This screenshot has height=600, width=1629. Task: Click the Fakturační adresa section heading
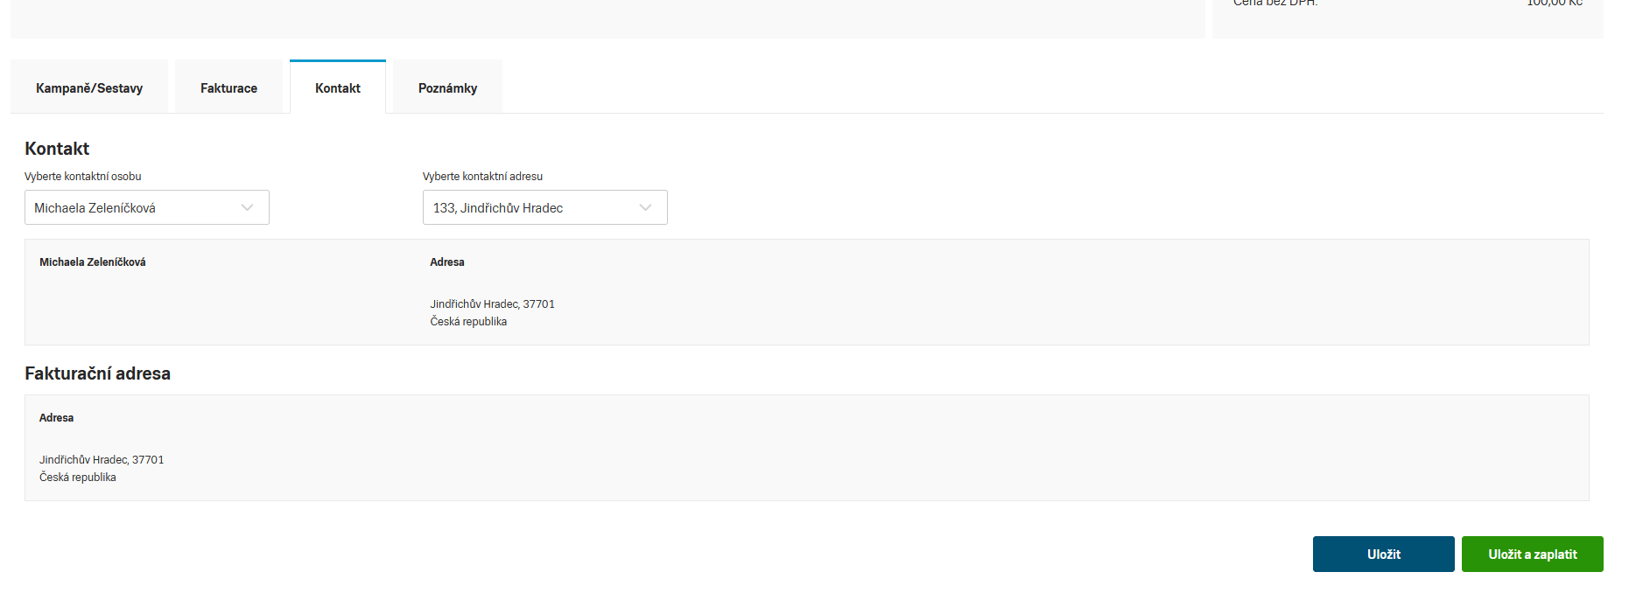[x=97, y=373]
